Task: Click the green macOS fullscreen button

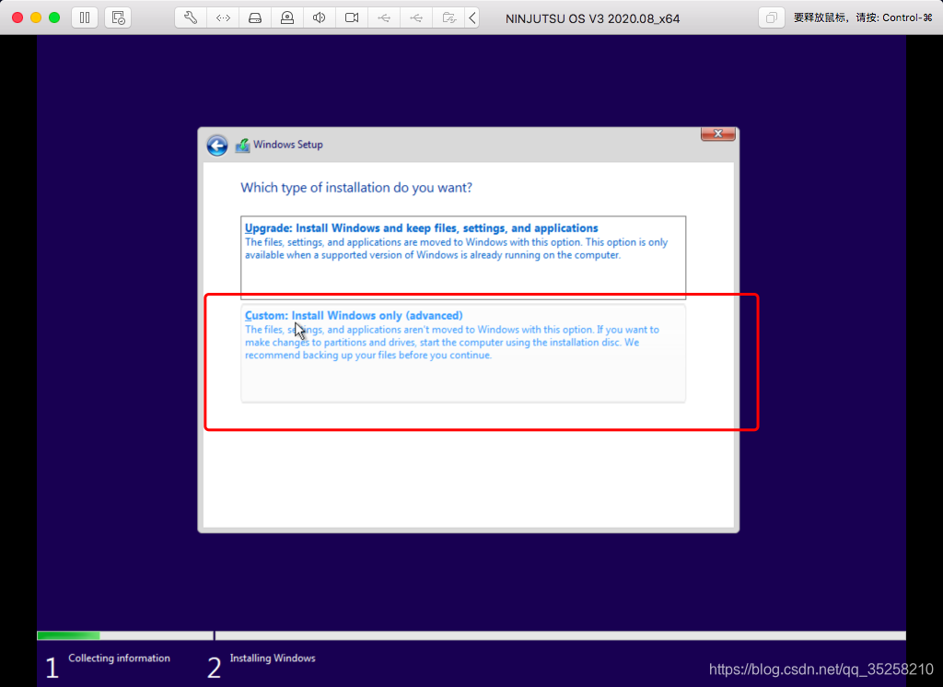Action: pyautogui.click(x=54, y=17)
